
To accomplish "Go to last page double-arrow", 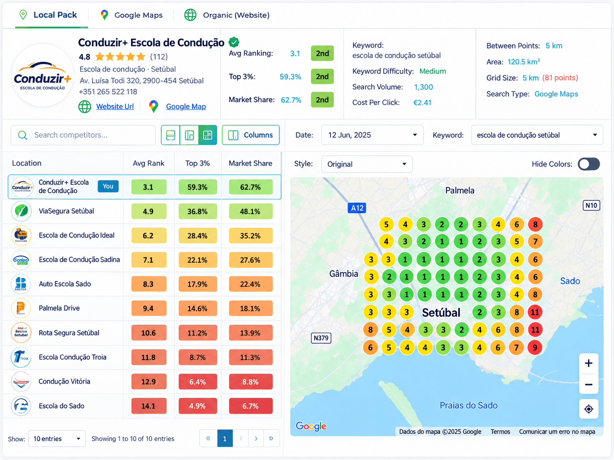I will coord(271,438).
